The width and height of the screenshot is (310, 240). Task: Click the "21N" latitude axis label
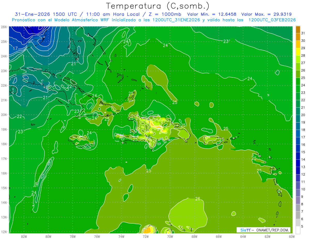click(4, 100)
